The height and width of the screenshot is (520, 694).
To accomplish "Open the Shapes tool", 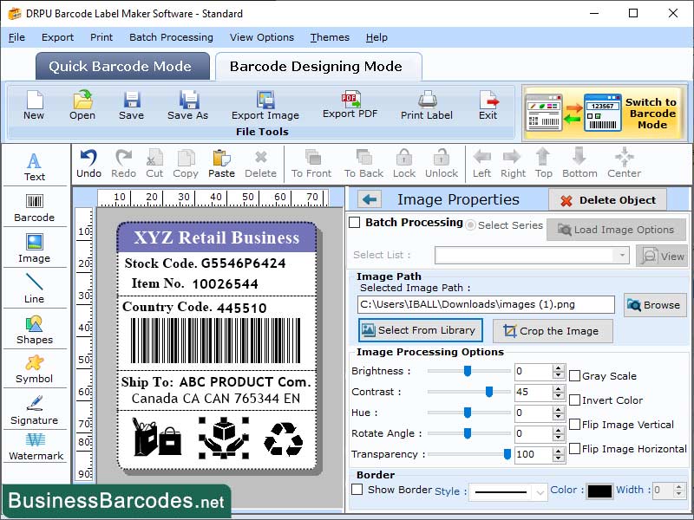I will [x=35, y=329].
